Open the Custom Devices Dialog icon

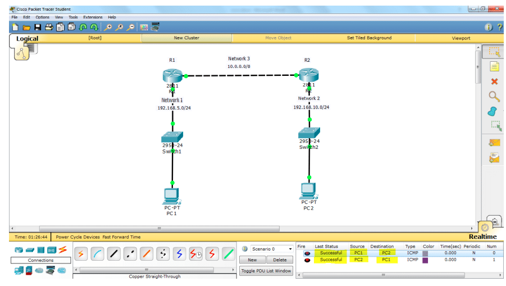tap(155, 27)
